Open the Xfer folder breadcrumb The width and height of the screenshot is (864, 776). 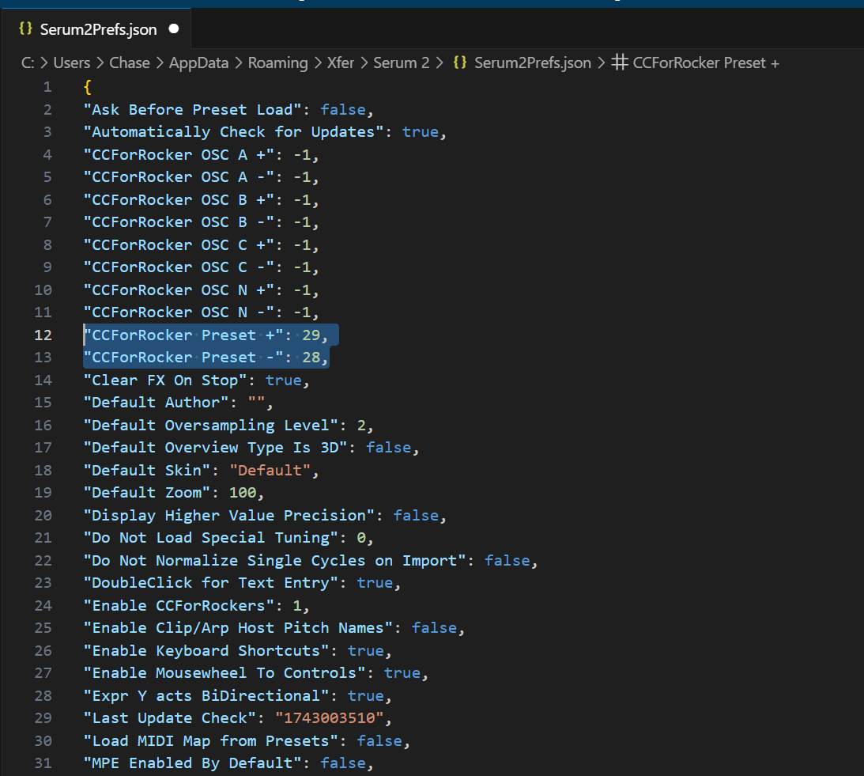(x=341, y=62)
